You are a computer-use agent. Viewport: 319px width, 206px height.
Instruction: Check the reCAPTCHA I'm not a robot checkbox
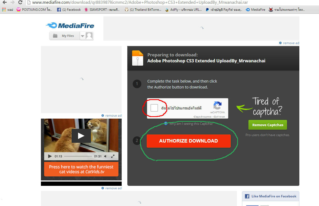pos(154,108)
